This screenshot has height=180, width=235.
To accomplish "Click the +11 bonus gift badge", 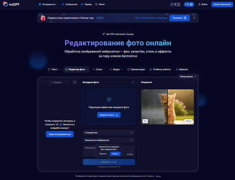I will [x=189, y=4].
